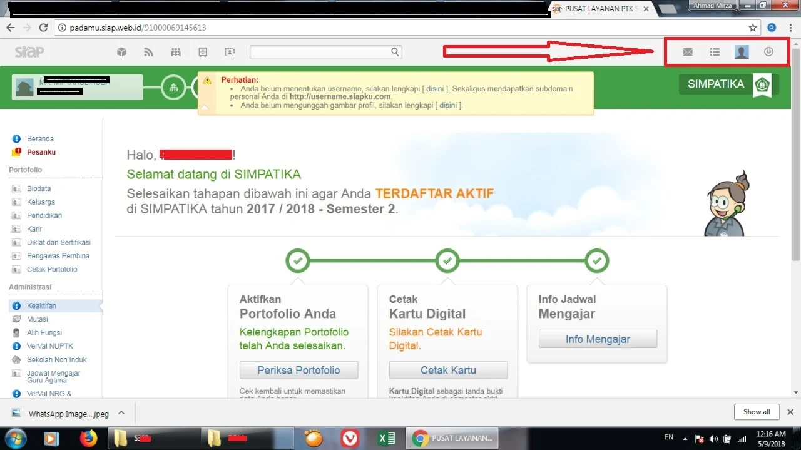The width and height of the screenshot is (801, 450).
Task: Open the document page icon in the SIAP toolbar
Action: [203, 52]
